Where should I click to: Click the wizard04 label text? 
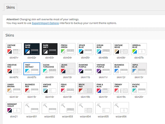85,116
